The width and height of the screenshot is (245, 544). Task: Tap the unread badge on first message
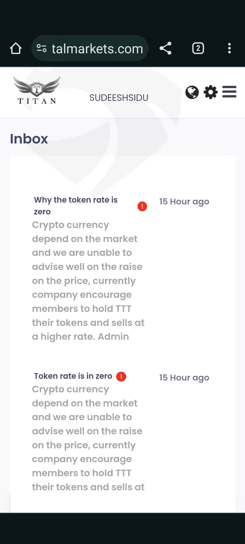(142, 207)
